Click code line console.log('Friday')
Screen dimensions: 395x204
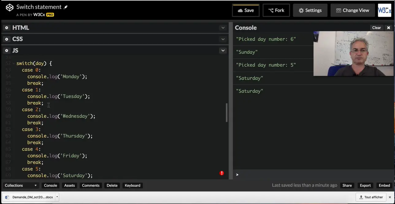coord(57,156)
